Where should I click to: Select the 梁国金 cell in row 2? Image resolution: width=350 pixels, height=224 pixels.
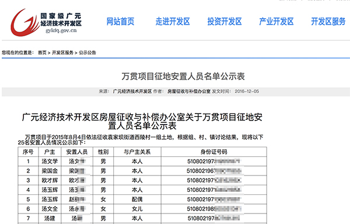tap(50, 171)
